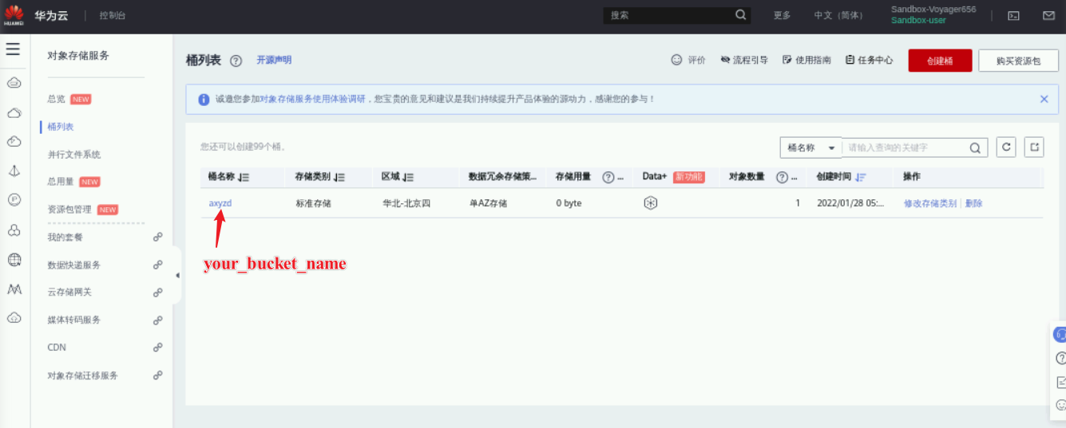The height and width of the screenshot is (428, 1066).
Task: Click the 购买资源包 button
Action: (1018, 61)
